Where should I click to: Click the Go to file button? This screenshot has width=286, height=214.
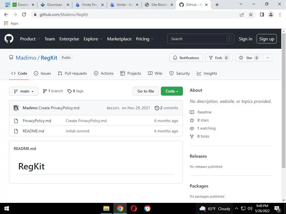(x=146, y=91)
